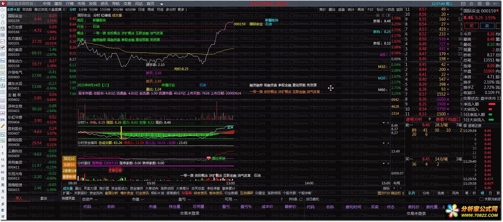Click the 卖 sell button
This screenshot has height=222, width=503.
pyautogui.click(x=487, y=26)
